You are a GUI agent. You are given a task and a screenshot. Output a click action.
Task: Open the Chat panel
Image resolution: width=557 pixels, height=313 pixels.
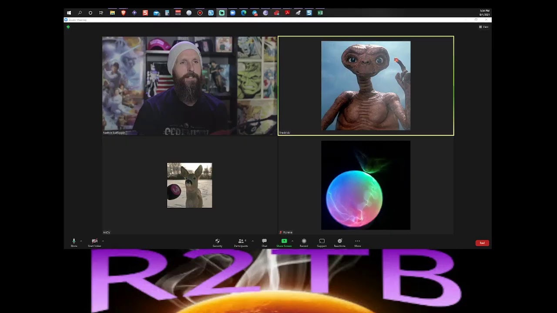pos(264,243)
